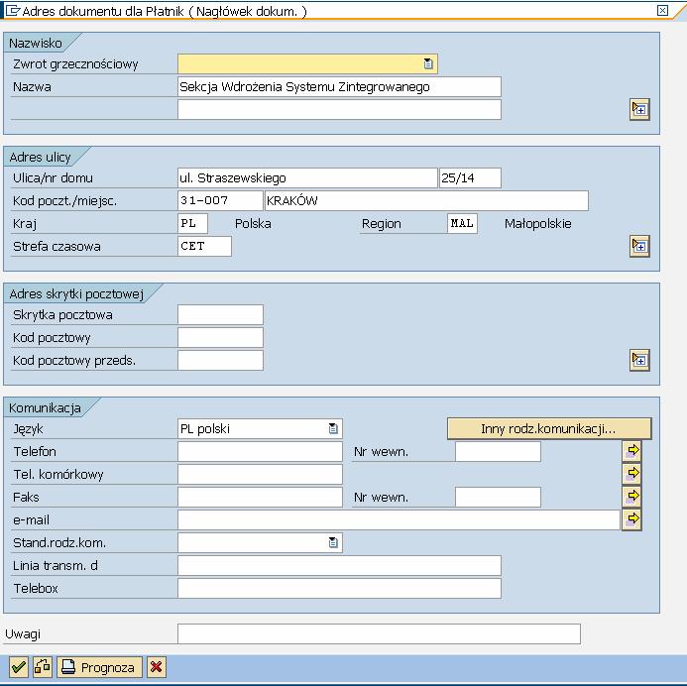Image resolution: width=687 pixels, height=686 pixels.
Task: Click the e-mail input field
Action: pos(399,520)
